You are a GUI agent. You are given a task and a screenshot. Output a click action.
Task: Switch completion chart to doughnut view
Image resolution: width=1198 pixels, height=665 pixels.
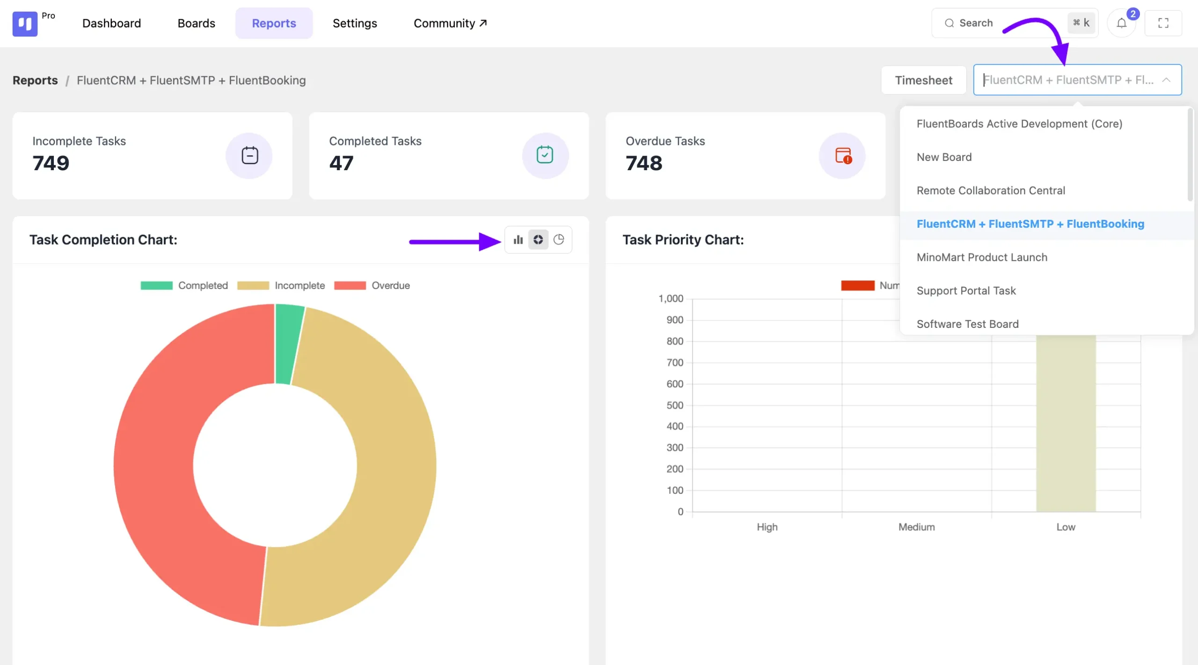pyautogui.click(x=538, y=240)
